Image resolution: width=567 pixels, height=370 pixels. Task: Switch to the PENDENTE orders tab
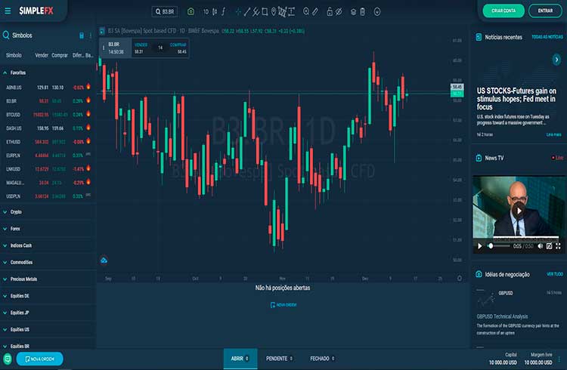(x=279, y=359)
